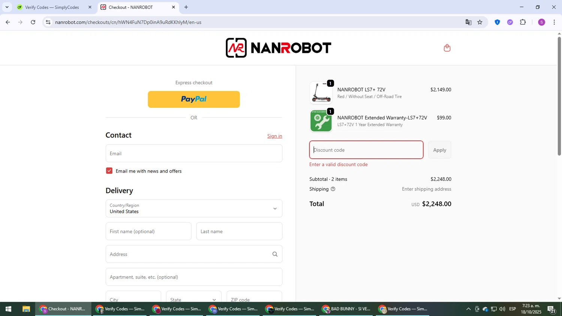Uncheck Email me with news and offers
This screenshot has height=316, width=562.
(109, 171)
